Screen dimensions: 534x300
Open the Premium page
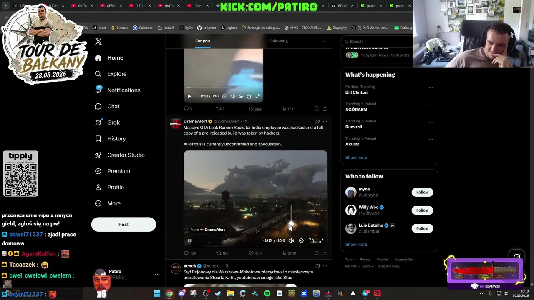click(x=112, y=171)
